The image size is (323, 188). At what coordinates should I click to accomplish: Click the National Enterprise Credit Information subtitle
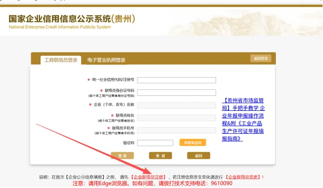point(60,27)
